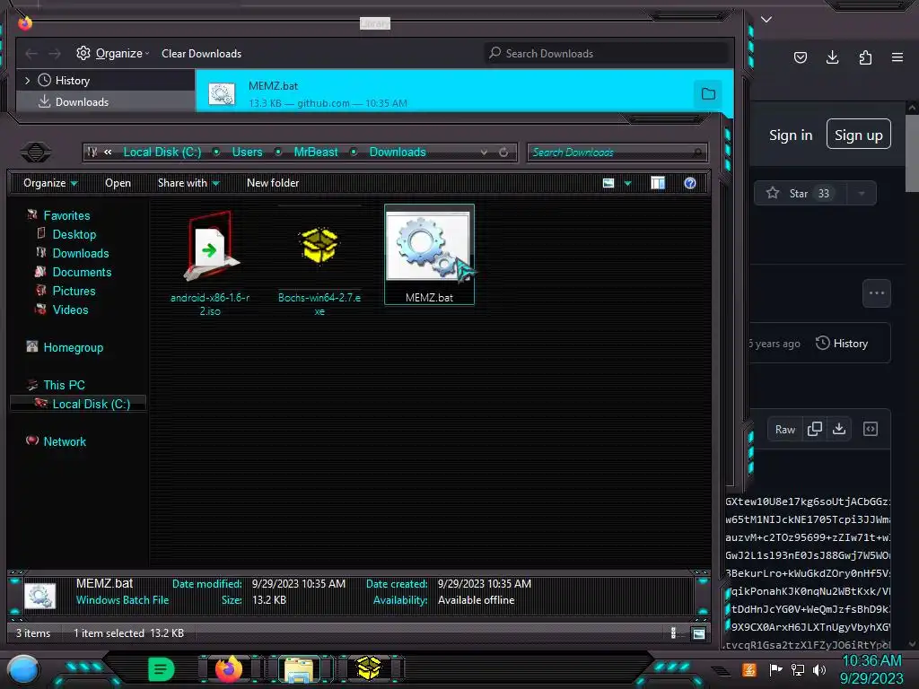
Task: Click the Library back arrow
Action: [x=31, y=54]
